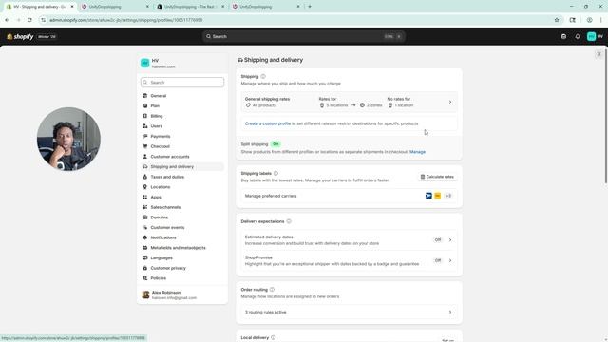Screen dimensions: 608x342
Task: Click the Winter '26 edition badge
Action: pyautogui.click(x=47, y=36)
